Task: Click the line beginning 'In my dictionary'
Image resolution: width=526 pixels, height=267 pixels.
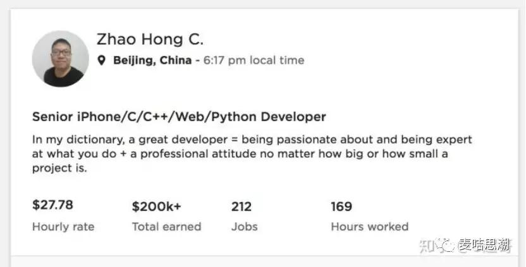Action: [x=252, y=139]
